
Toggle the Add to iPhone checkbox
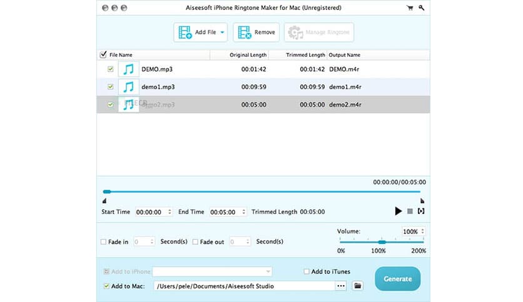pos(106,271)
